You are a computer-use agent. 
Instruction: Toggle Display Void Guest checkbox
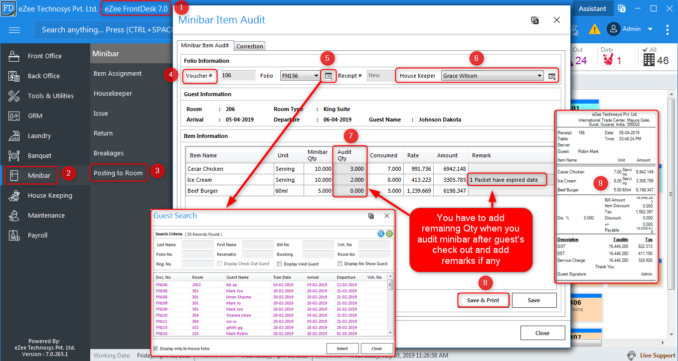click(x=279, y=264)
